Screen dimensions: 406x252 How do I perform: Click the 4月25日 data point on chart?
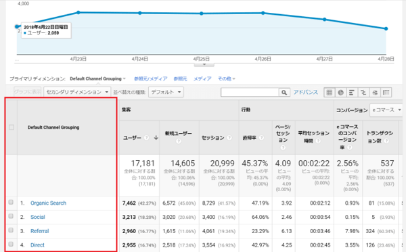point(202,14)
